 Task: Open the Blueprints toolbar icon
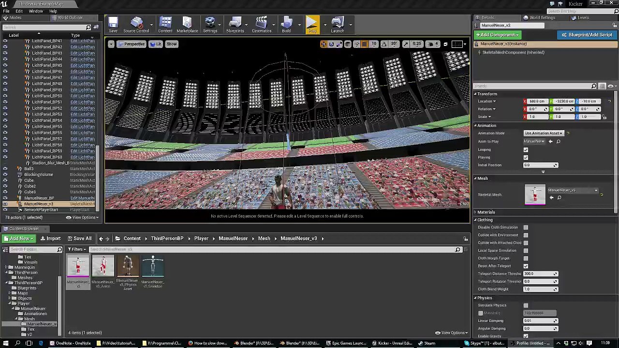pos(235,25)
